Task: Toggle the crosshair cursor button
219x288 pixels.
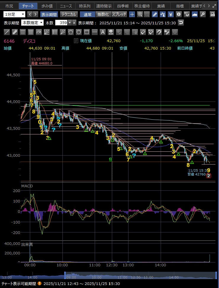Action: point(132,14)
